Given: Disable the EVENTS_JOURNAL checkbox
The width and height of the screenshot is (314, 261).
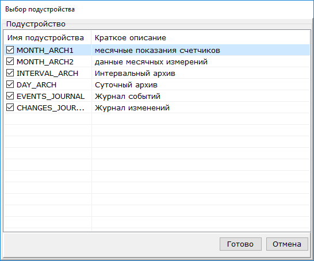Looking at the screenshot, I should 10,96.
